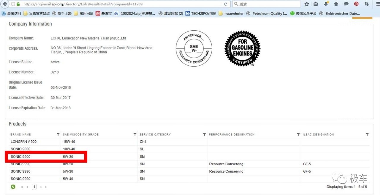Select the LONGPAN V 900 cell
This screenshot has width=380, height=195.
pos(24,142)
